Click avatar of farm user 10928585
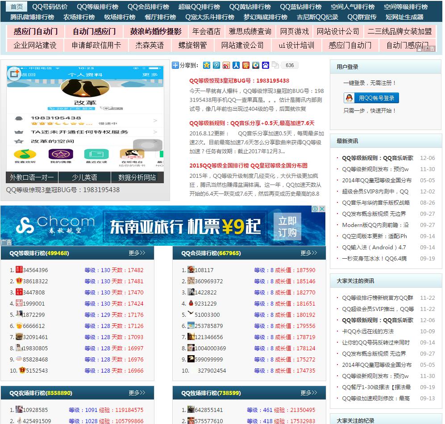 19,410
